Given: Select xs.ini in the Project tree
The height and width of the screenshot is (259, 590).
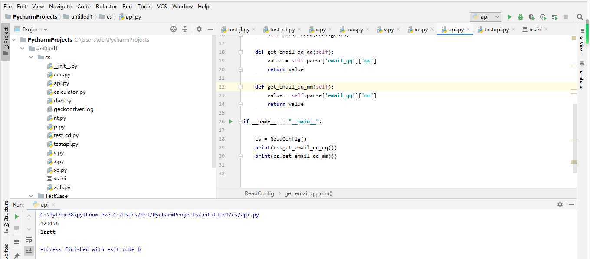Looking at the screenshot, I should pos(59,179).
